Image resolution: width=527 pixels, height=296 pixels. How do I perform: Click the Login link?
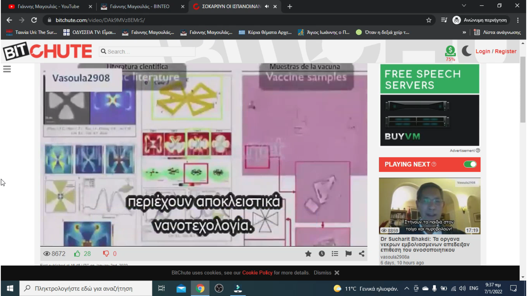[483, 51]
